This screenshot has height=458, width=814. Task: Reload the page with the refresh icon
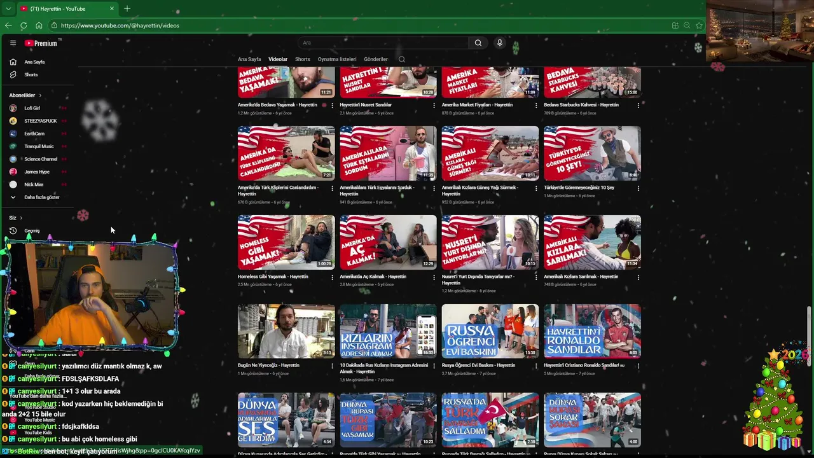click(24, 25)
